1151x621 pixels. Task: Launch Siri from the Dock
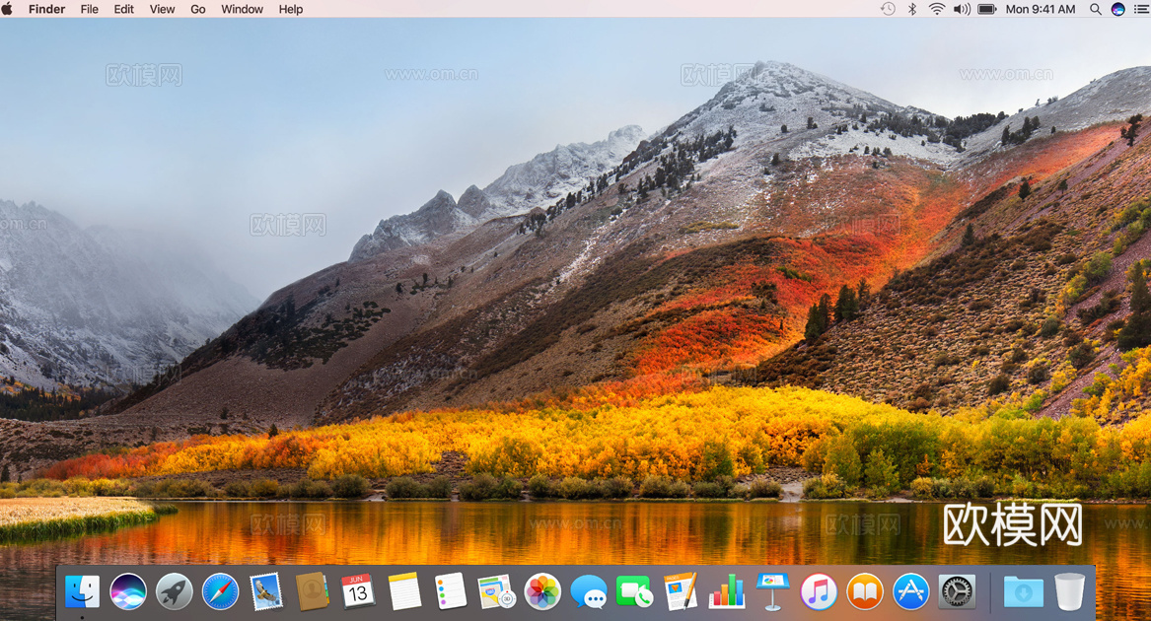[128, 591]
